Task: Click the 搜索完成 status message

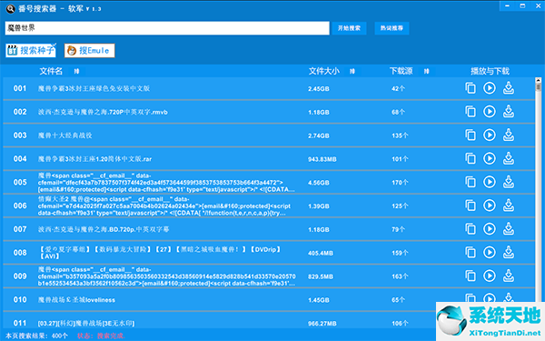Action: pyautogui.click(x=101, y=336)
